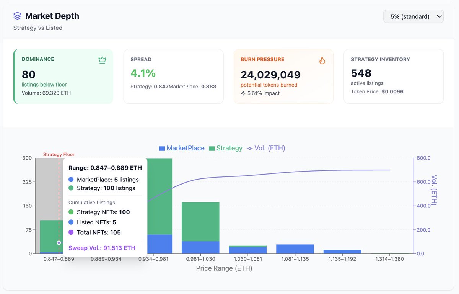Click the blue MarketPlace legend square
The height and width of the screenshot is (294, 459).
[x=161, y=148]
